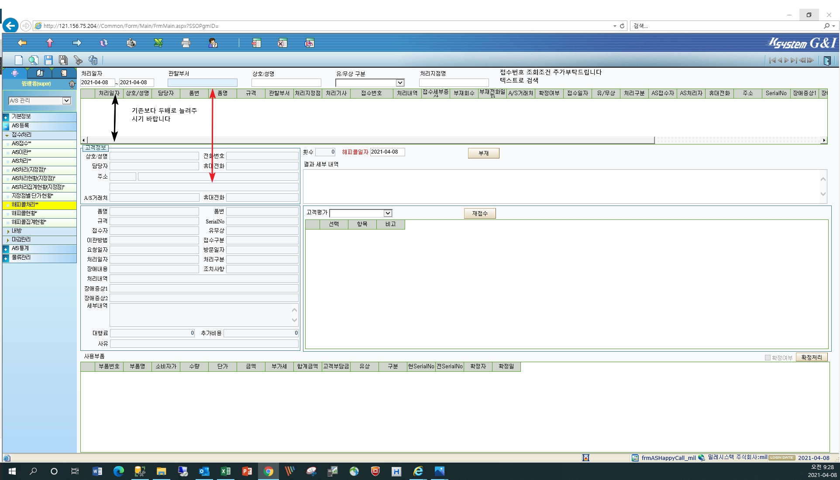Open the user help icon in toolbar
Image resolution: width=840 pixels, height=480 pixels.
point(213,43)
